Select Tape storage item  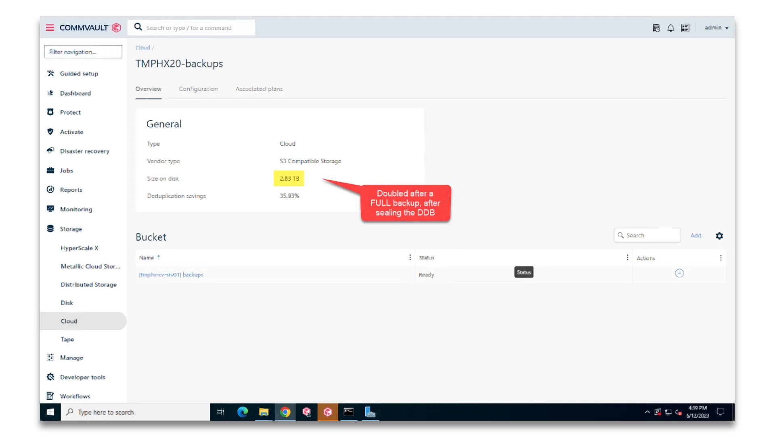67,340
